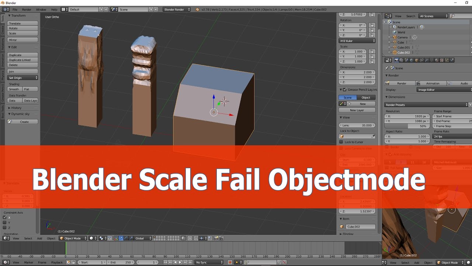Image resolution: width=472 pixels, height=266 pixels.
Task: Pin the properties context with pin icon
Action: pyautogui.click(x=386, y=68)
